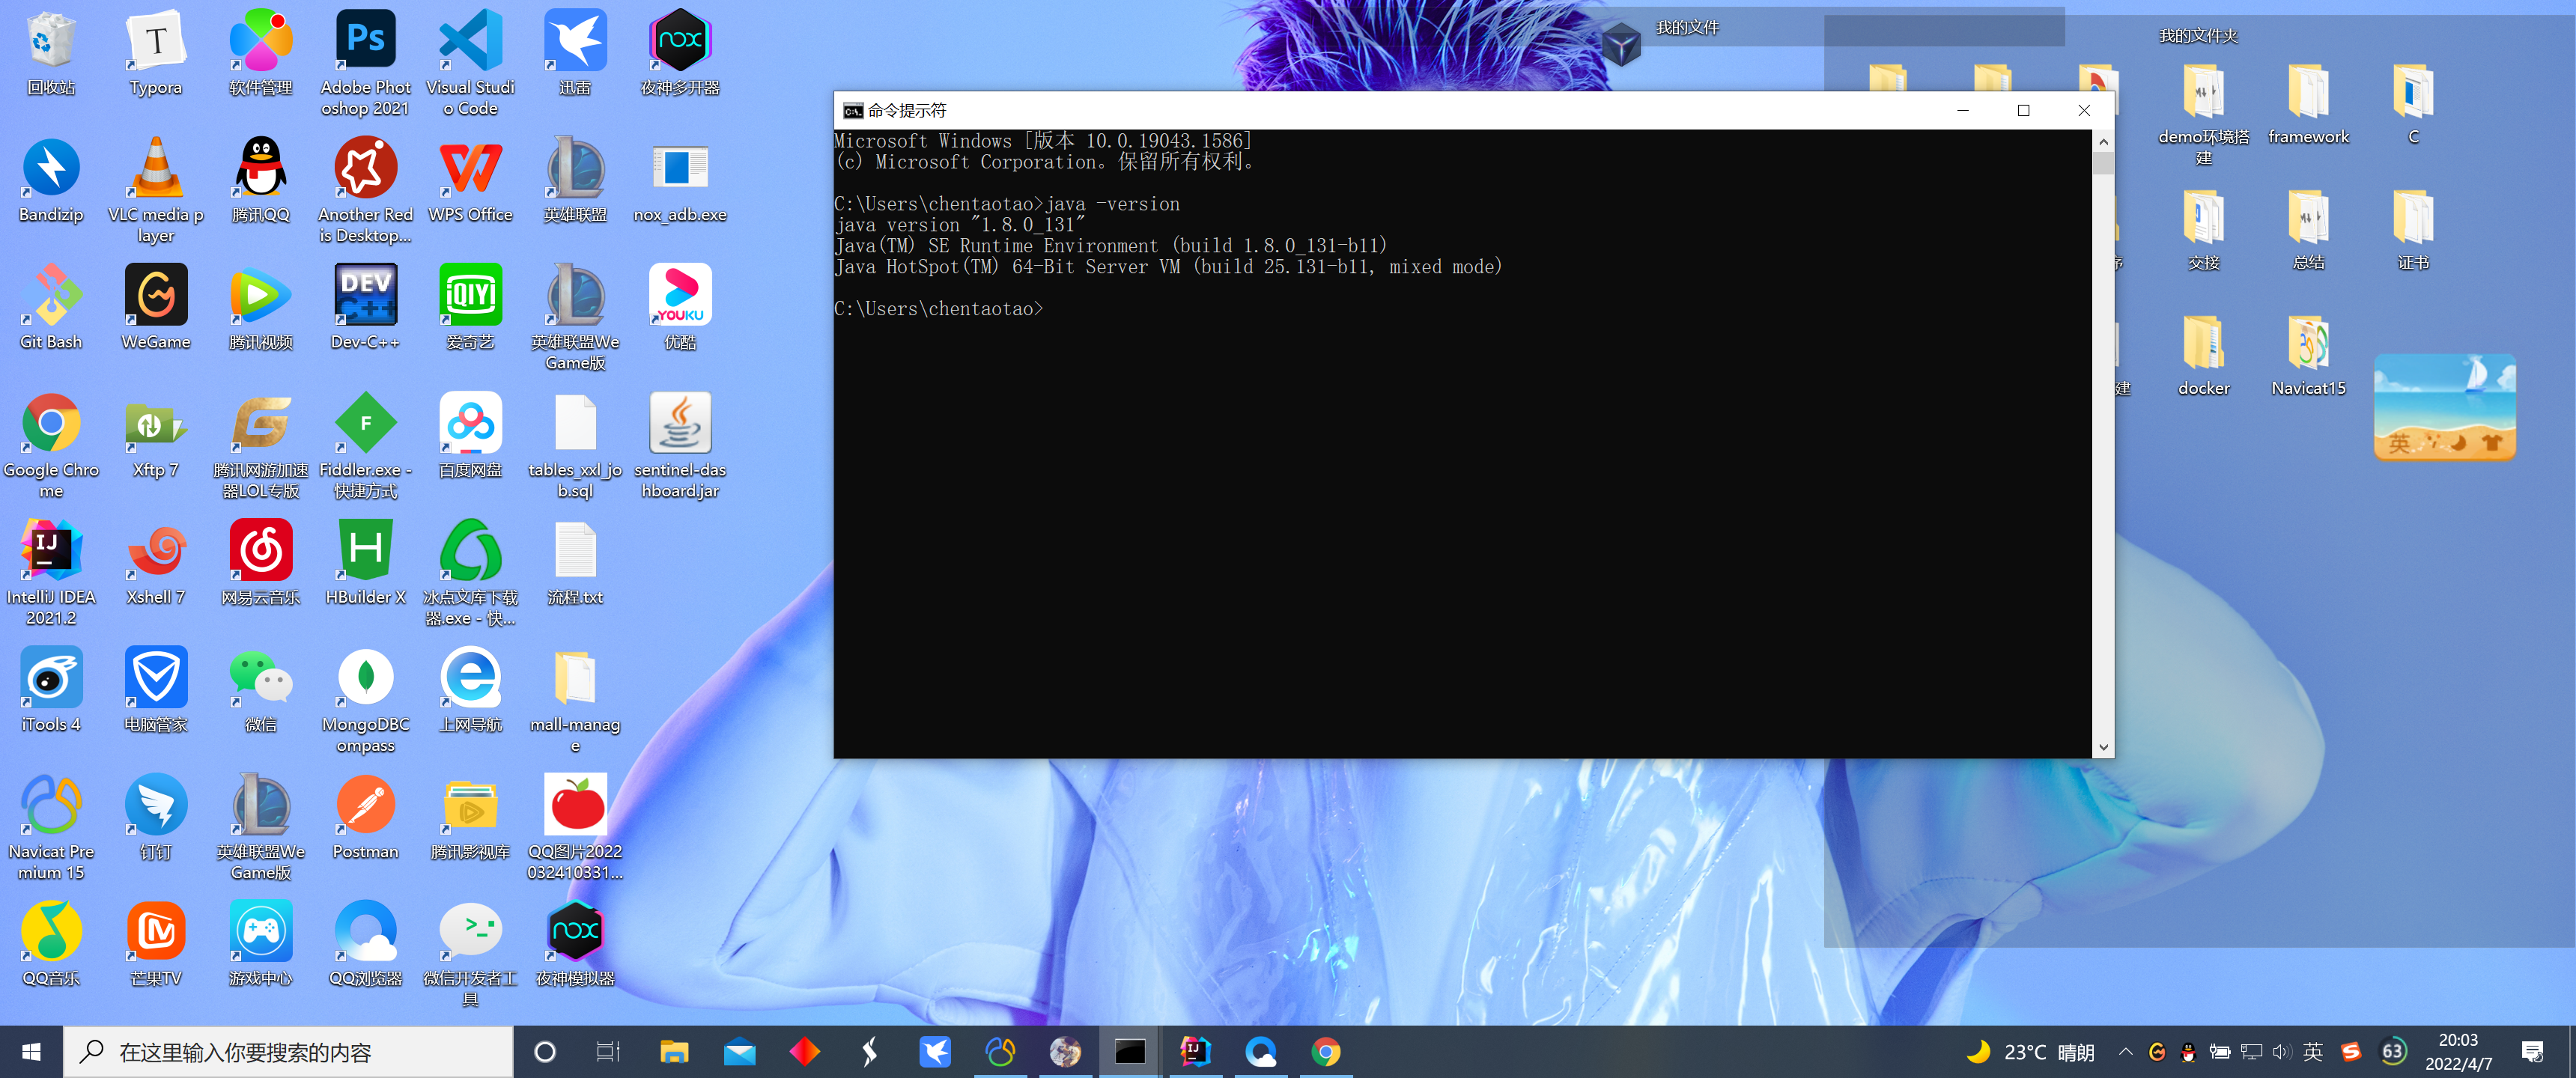Image resolution: width=2576 pixels, height=1078 pixels.
Task: Open the Visual Studio Code desktop shortcut
Action: pos(470,40)
